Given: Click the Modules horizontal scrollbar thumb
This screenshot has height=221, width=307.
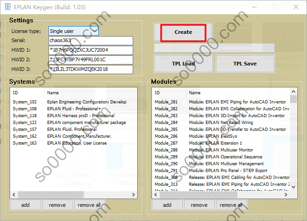Looking at the screenshot, I should tap(199, 195).
